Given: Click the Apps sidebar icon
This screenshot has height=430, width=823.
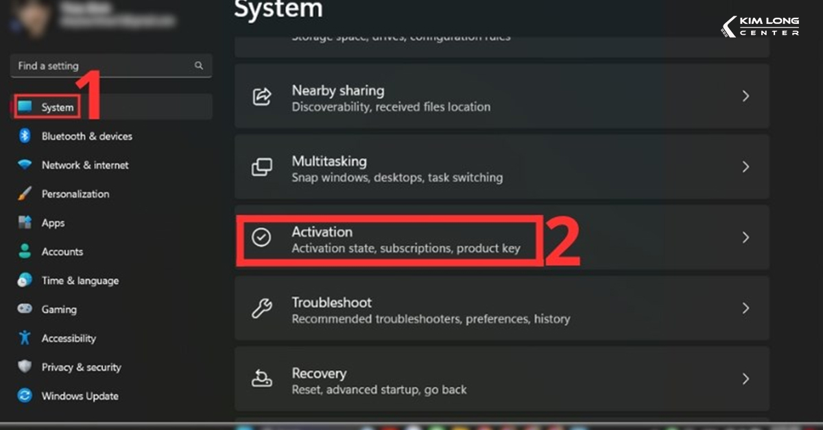Looking at the screenshot, I should 25,223.
